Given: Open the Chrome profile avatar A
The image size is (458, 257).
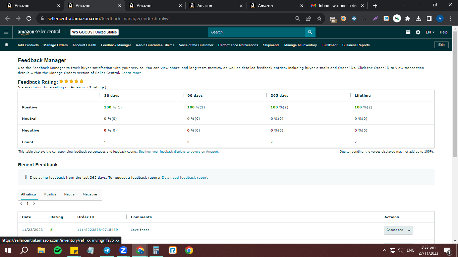Looking at the screenshot, I should (x=440, y=19).
